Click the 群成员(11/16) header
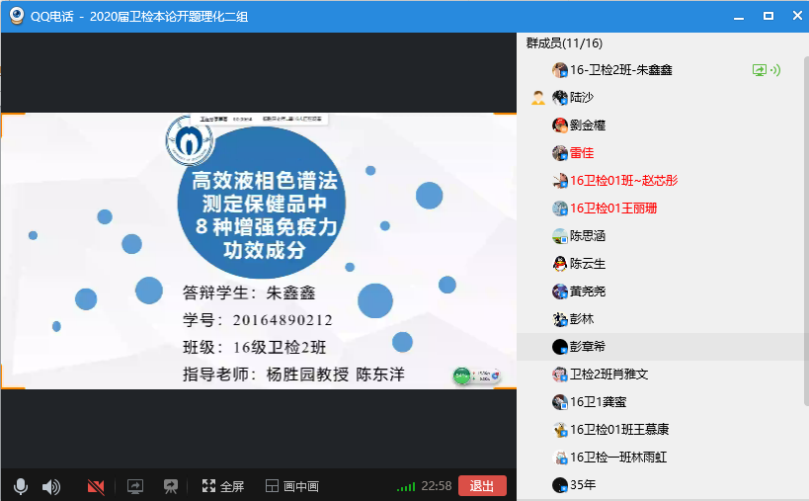Screen dimensions: 809x501 564,43
